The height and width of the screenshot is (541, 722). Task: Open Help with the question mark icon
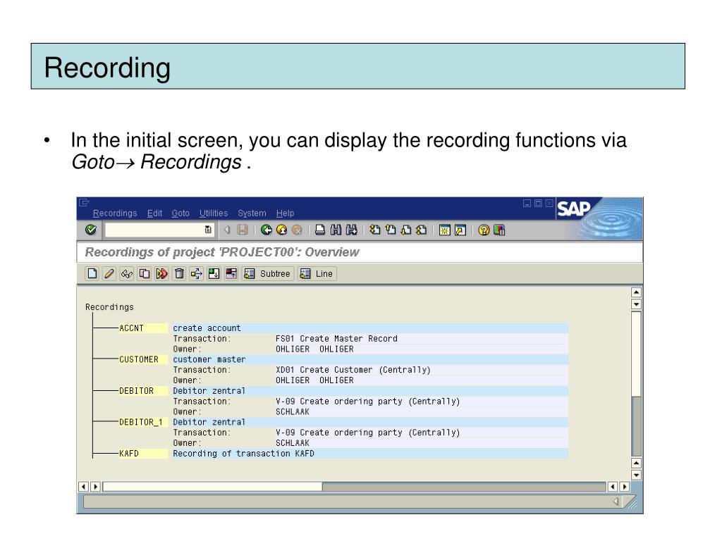[484, 230]
